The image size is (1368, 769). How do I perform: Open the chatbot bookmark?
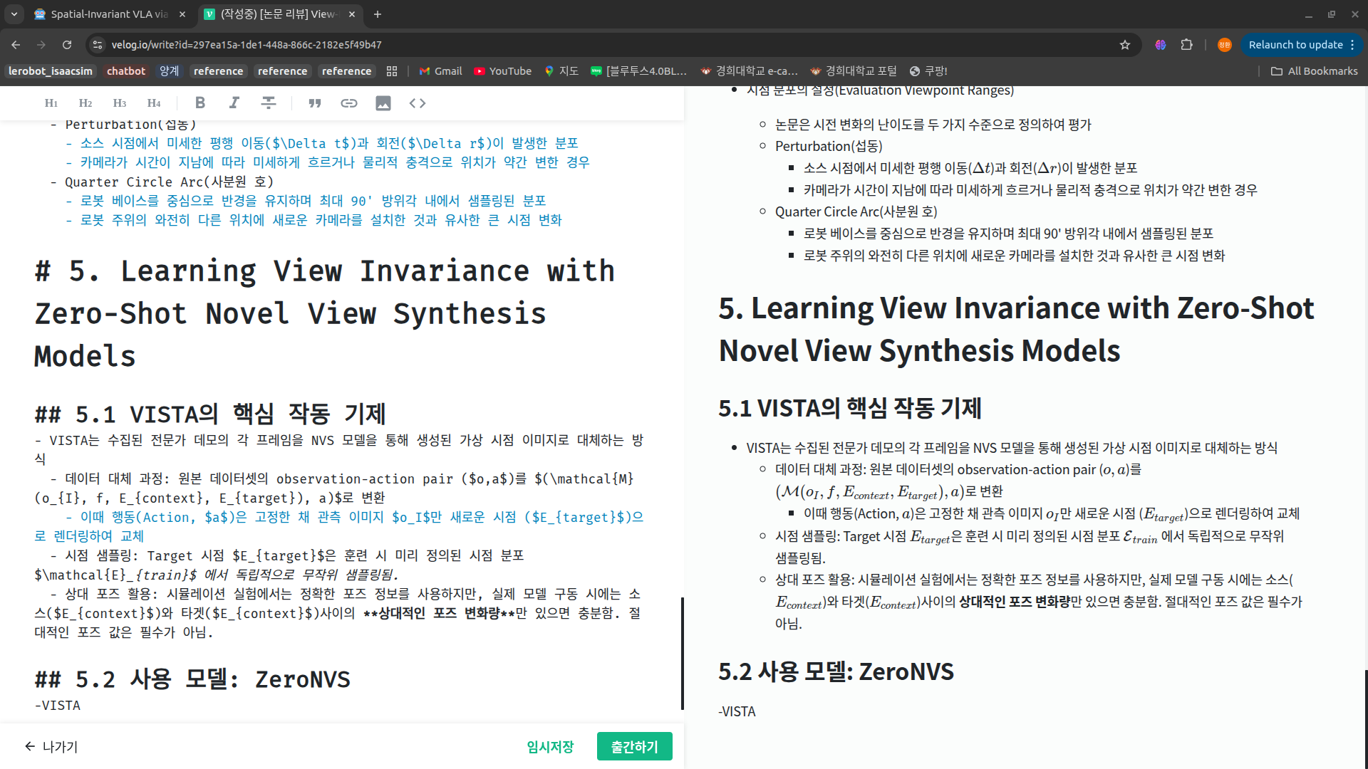[x=126, y=71]
